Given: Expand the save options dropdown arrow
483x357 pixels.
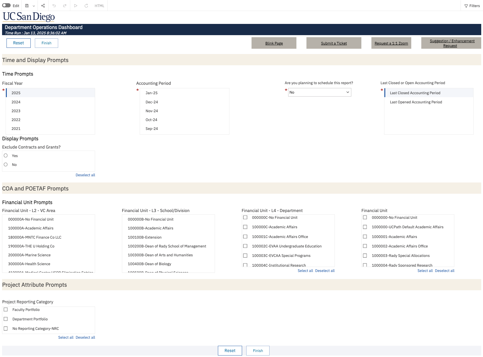Looking at the screenshot, I should tap(34, 6).
